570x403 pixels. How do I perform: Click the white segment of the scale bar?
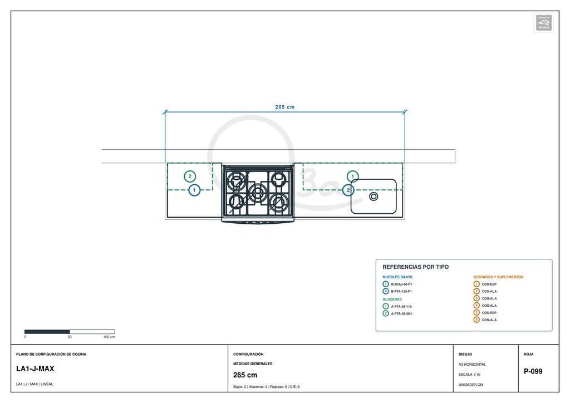[92, 332]
